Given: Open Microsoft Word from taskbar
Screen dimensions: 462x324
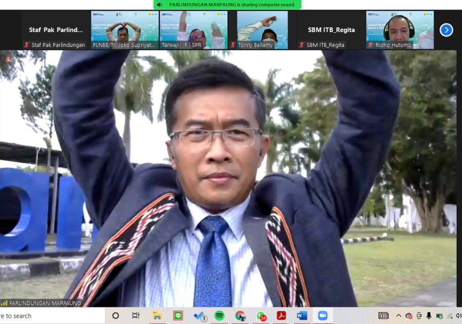Looking at the screenshot, I should coord(302,316).
